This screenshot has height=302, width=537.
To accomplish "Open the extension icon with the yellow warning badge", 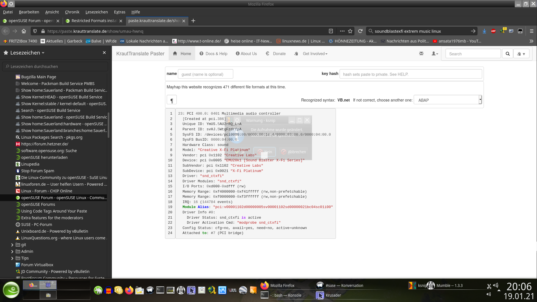I will tap(503, 31).
